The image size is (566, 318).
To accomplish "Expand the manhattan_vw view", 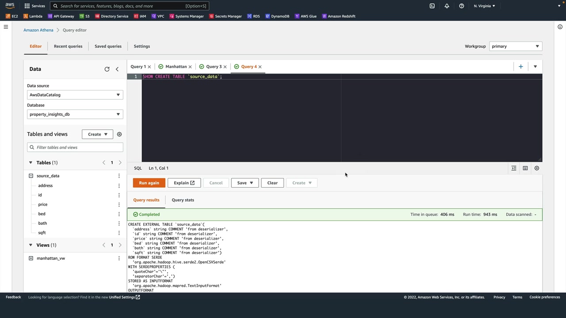I will click(31, 258).
